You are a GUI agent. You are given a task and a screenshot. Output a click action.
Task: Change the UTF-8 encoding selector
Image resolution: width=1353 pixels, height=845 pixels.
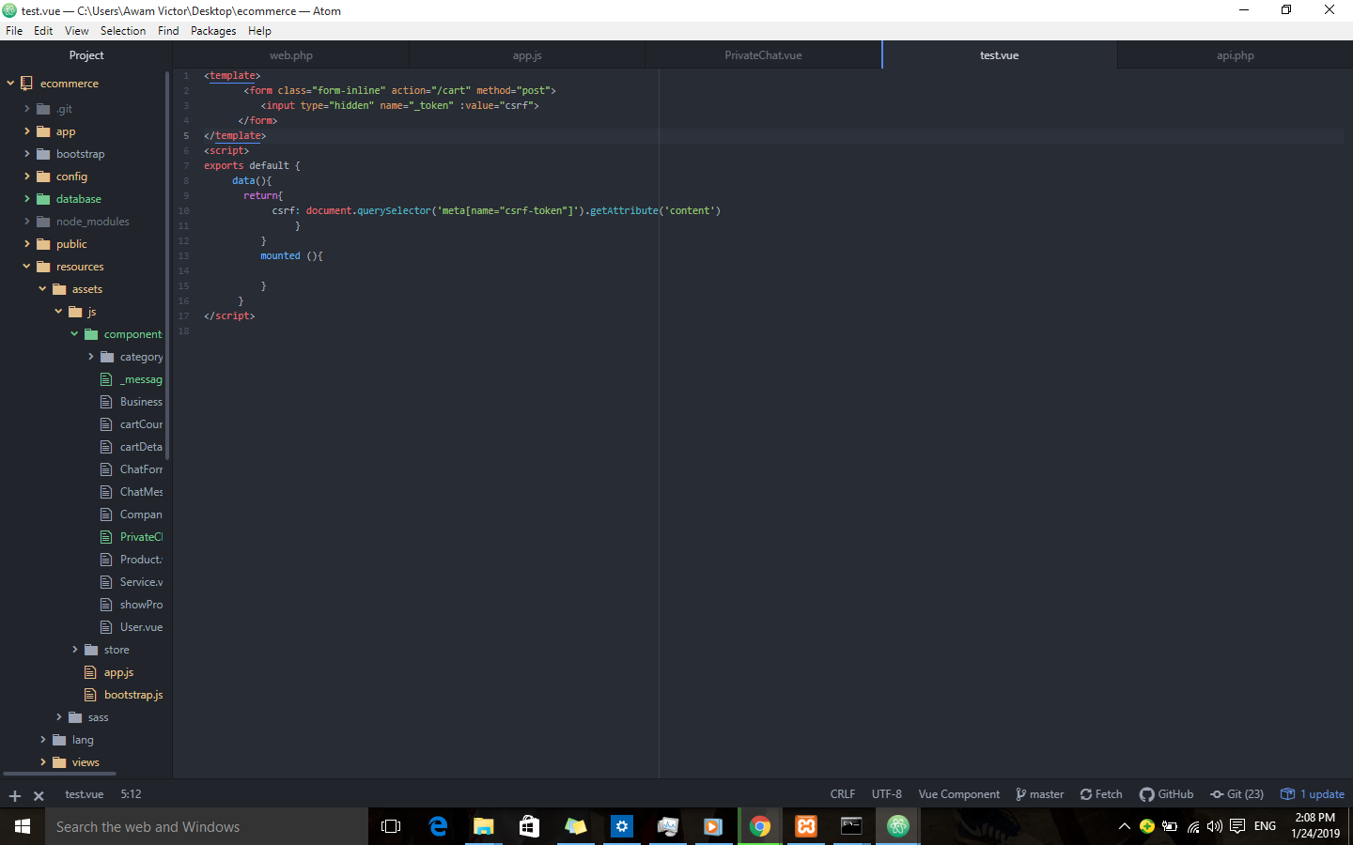point(886,794)
